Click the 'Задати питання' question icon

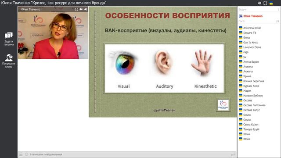pos(9,36)
